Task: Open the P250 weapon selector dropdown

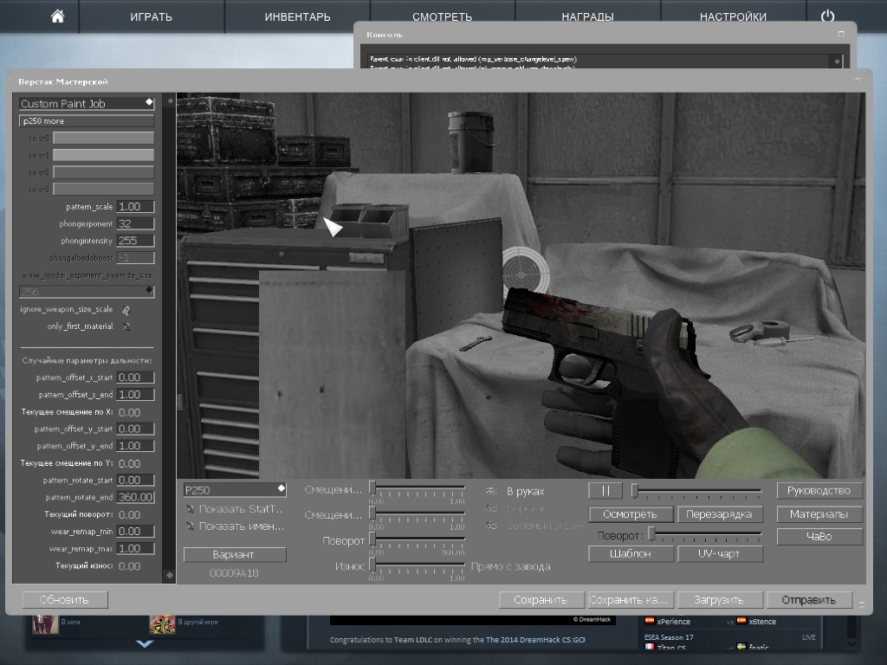Action: pos(234,489)
